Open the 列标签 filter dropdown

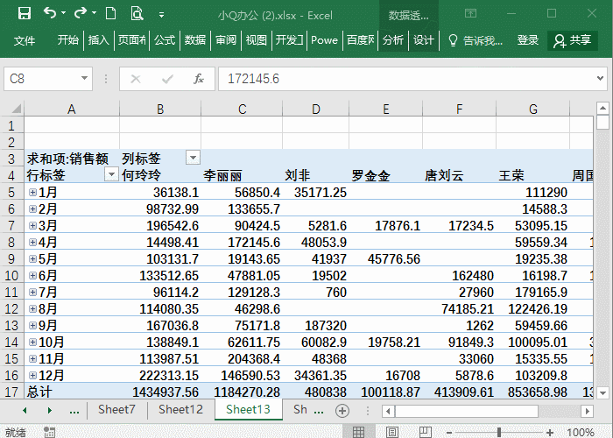point(193,158)
